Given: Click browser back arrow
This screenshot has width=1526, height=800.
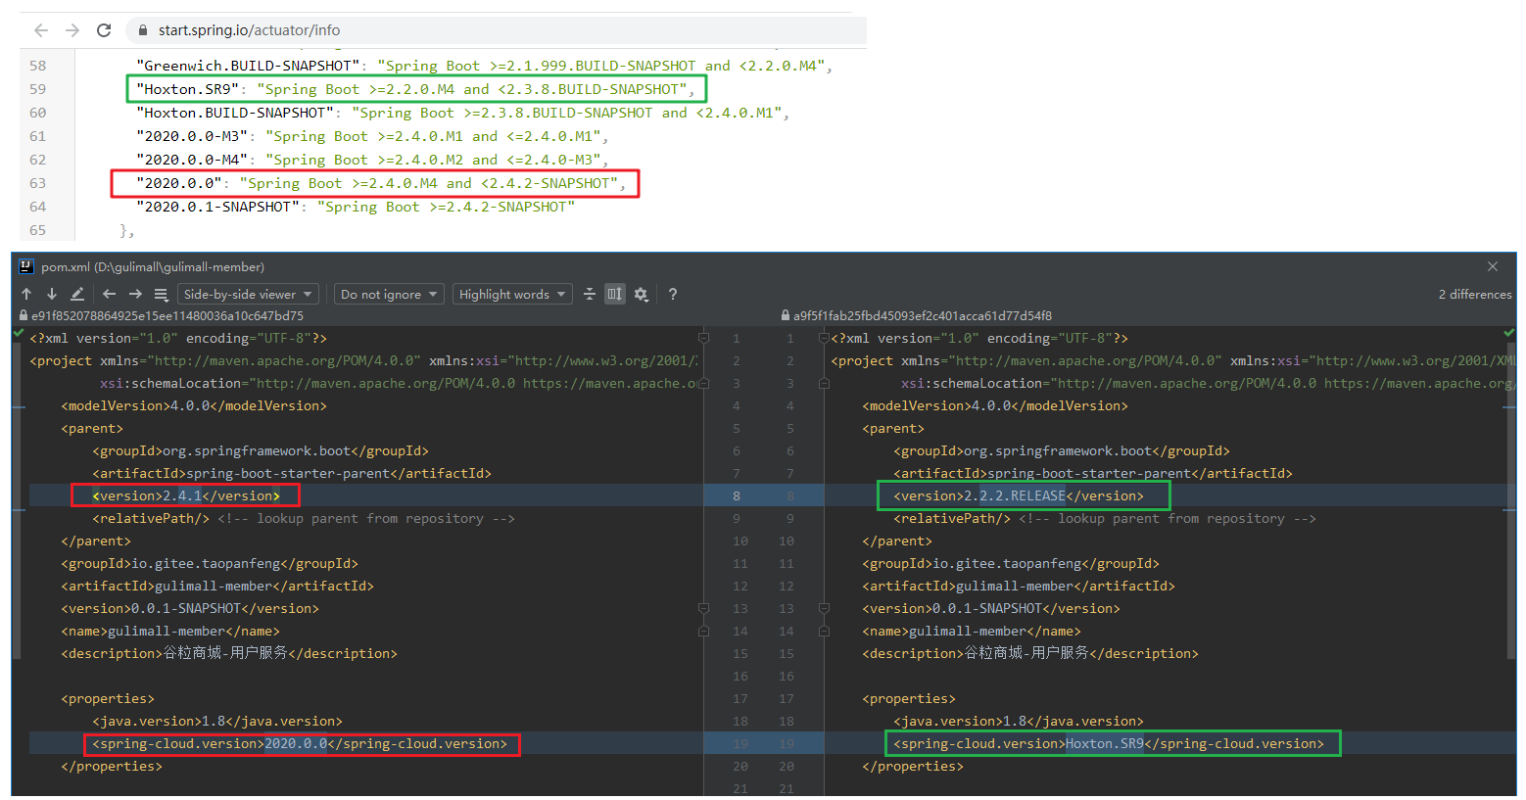Looking at the screenshot, I should click(x=41, y=30).
